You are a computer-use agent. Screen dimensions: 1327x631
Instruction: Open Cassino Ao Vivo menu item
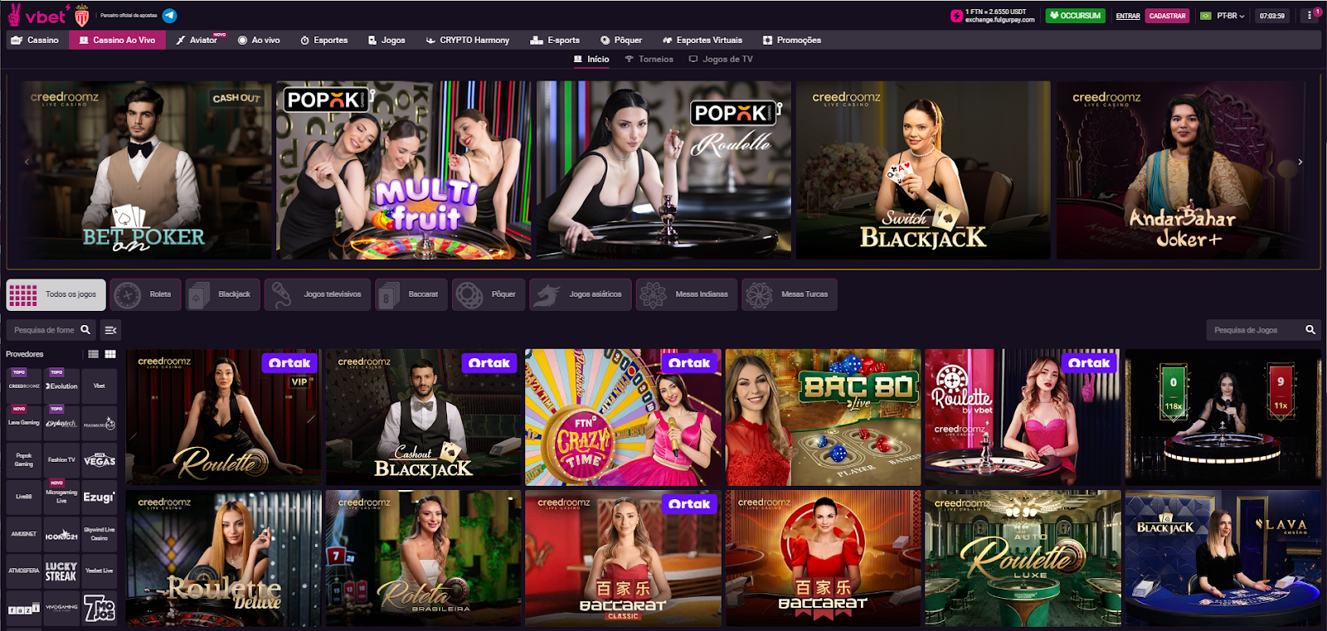pyautogui.click(x=117, y=40)
